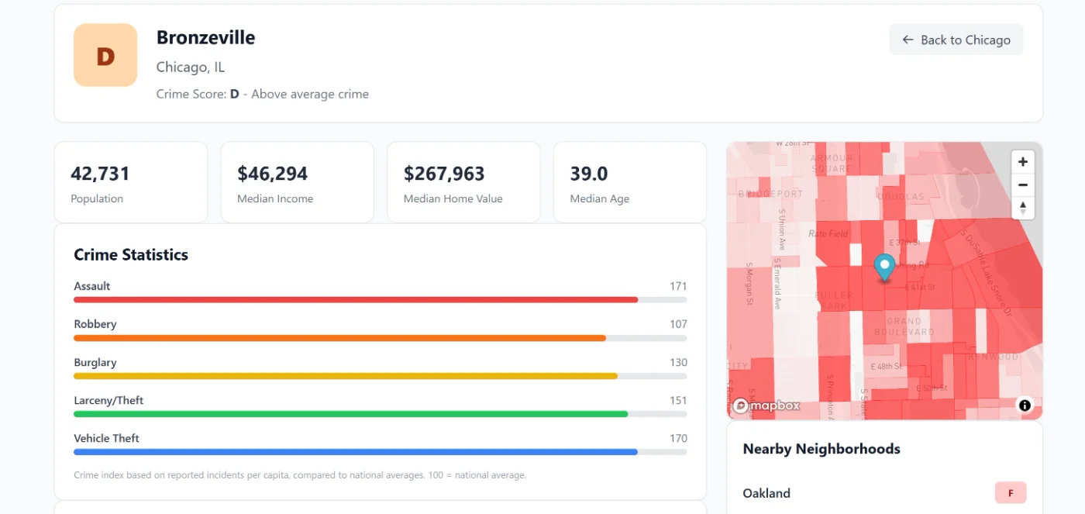Go back to Chicago page
The image size is (1085, 514).
coord(956,40)
